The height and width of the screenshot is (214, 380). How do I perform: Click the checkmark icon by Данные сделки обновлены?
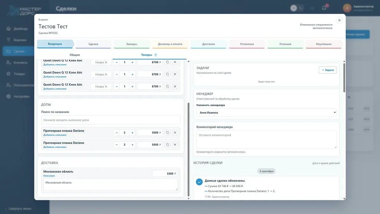click(199, 182)
